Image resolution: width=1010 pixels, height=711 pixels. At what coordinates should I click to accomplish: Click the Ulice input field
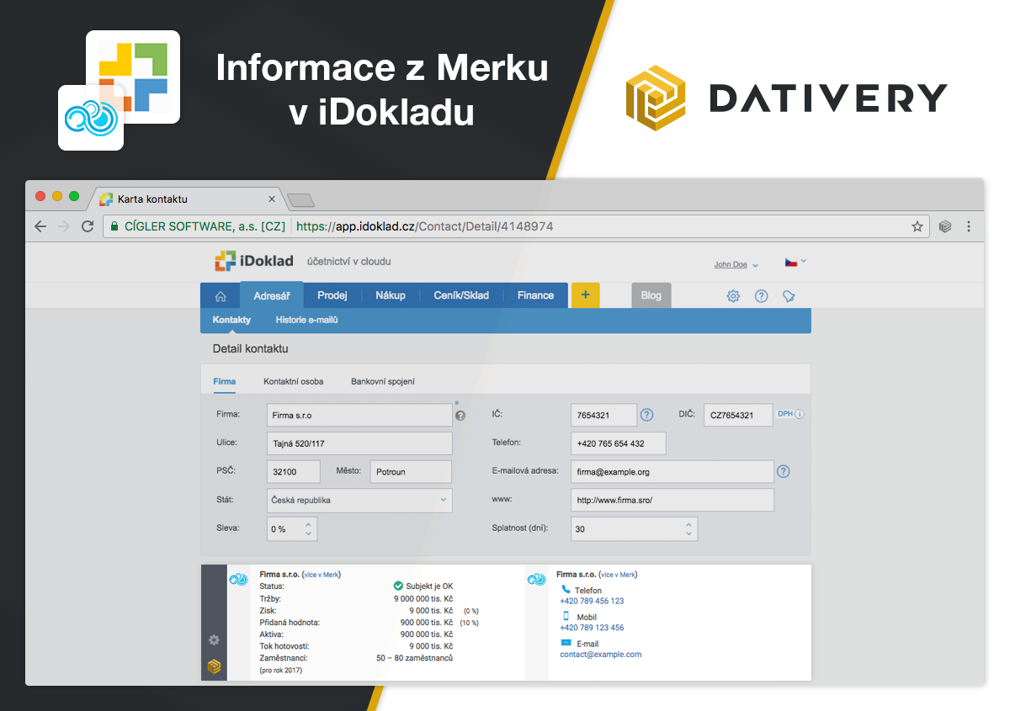(x=359, y=443)
